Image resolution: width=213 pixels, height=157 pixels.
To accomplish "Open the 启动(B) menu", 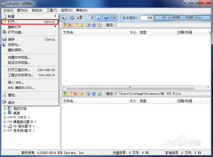I will (x=37, y=10).
